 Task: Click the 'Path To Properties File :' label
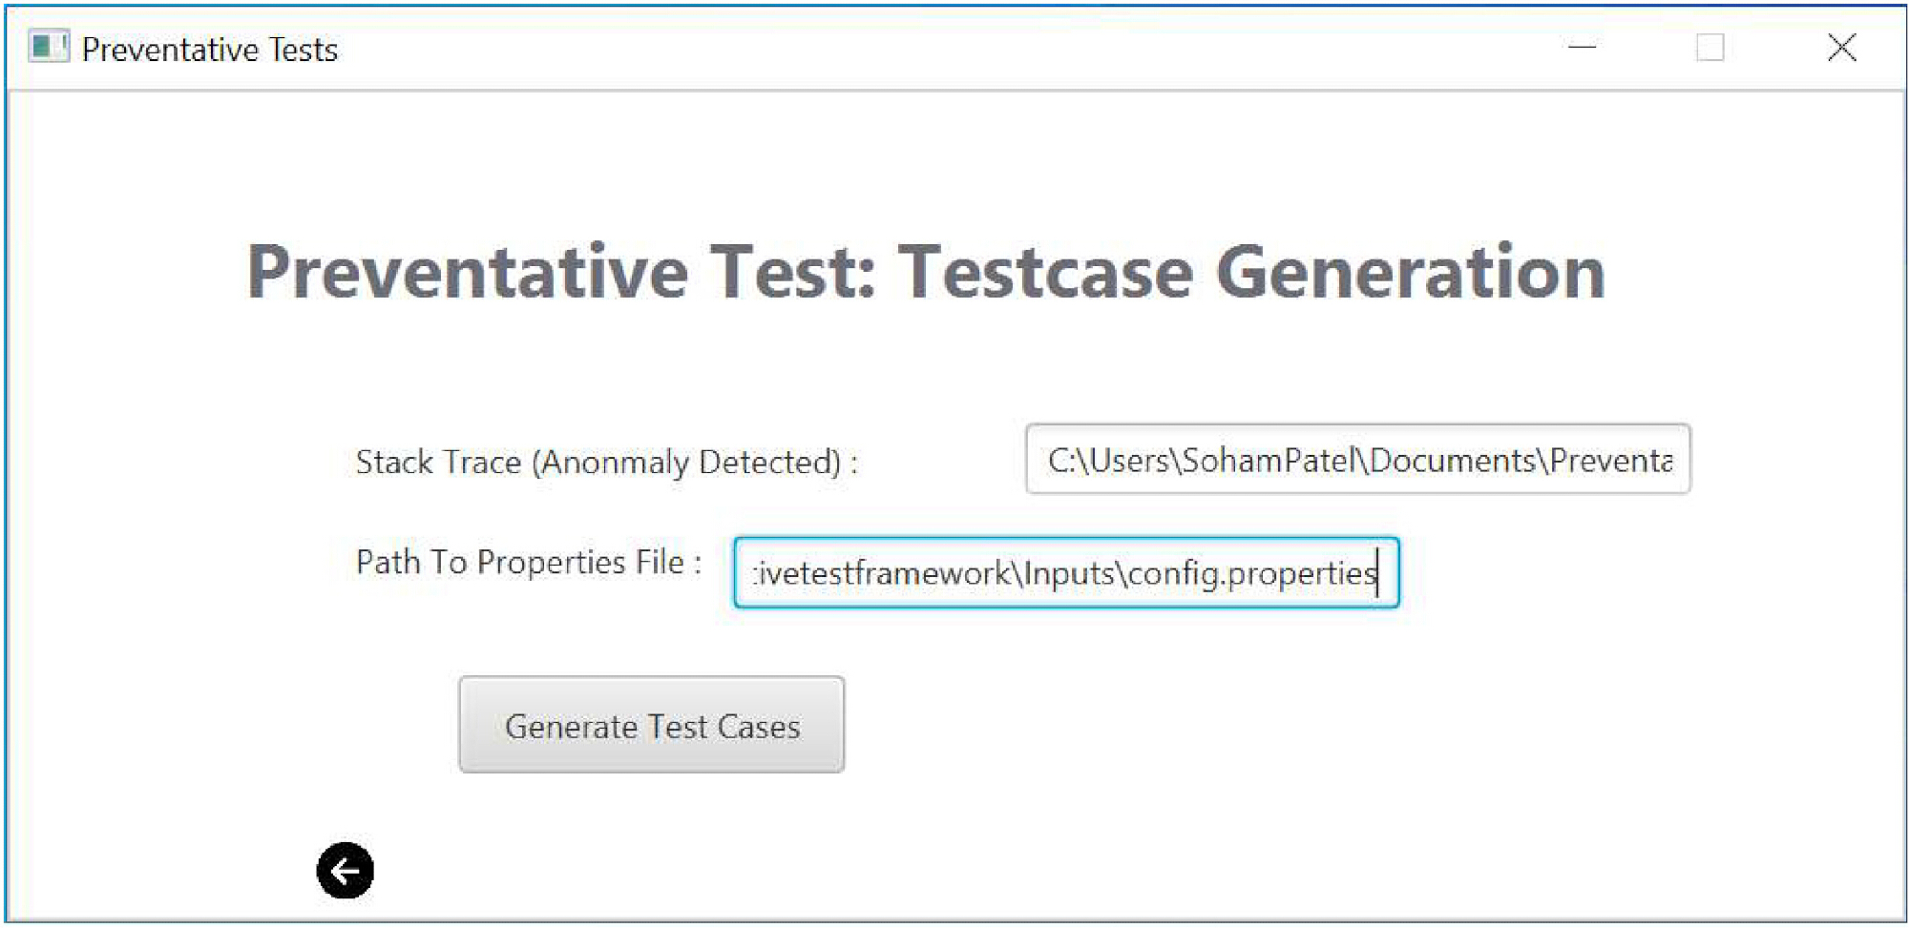529,562
